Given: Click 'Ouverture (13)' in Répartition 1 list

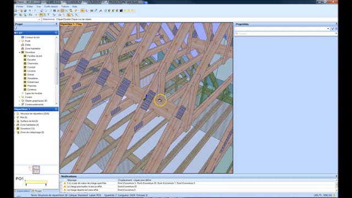Looking at the screenshot, I should click(x=28, y=129).
